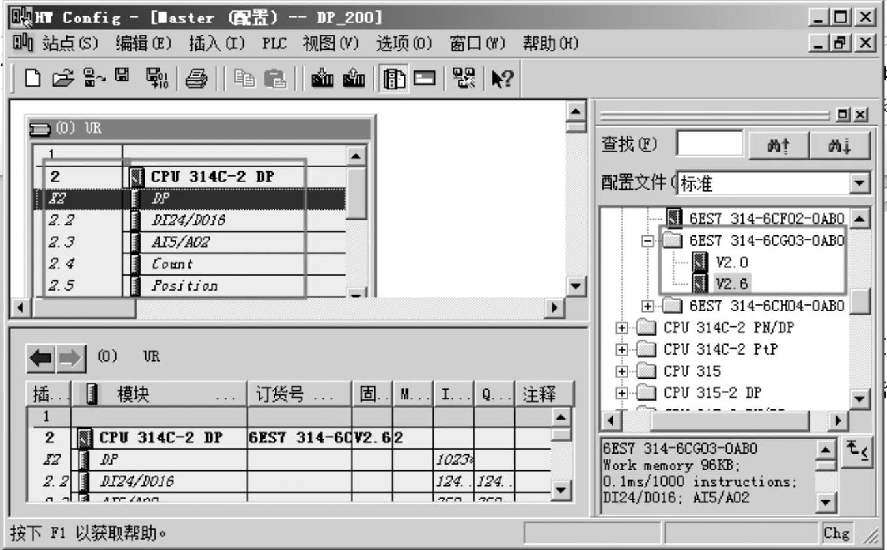
Task: Expand the CPU 315 catalog folder
Action: [x=622, y=371]
